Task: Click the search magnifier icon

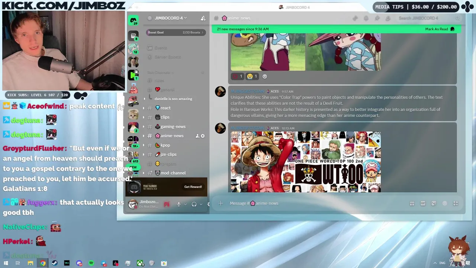Action: point(457,18)
